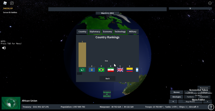
Task: Open the Military tab
Action: [x=133, y=32]
